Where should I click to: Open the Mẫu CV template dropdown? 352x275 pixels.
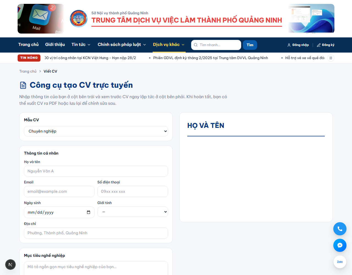point(96,131)
